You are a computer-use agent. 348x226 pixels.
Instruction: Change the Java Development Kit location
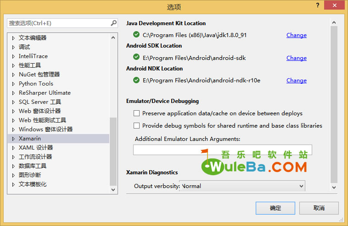297,35
